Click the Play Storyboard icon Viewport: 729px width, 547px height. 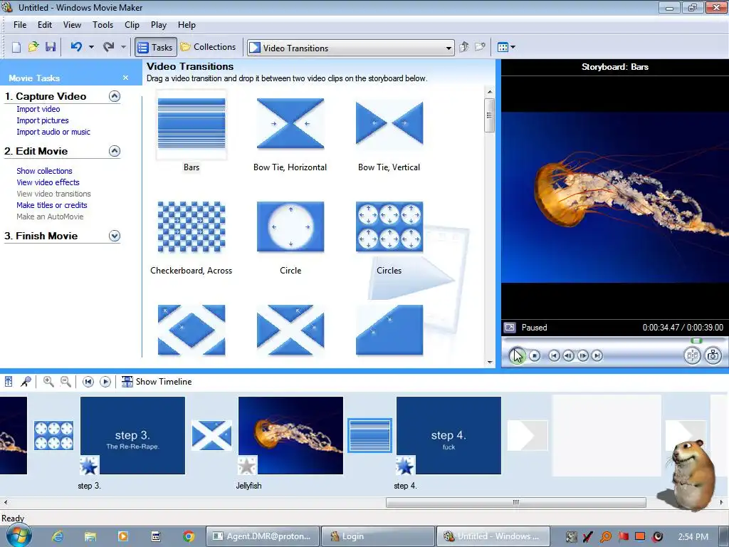(105, 382)
